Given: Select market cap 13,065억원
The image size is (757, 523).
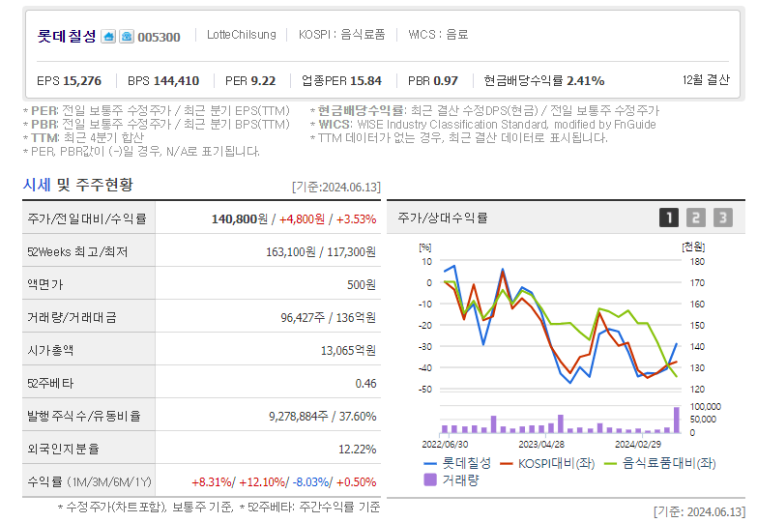Looking at the screenshot, I should (x=348, y=351).
